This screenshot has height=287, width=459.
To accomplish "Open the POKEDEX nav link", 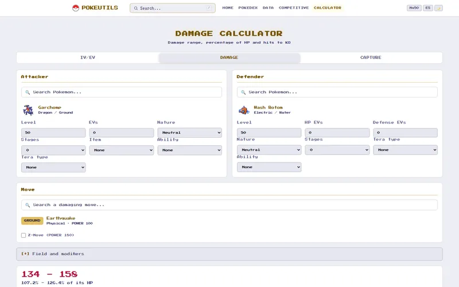I will click(x=248, y=8).
